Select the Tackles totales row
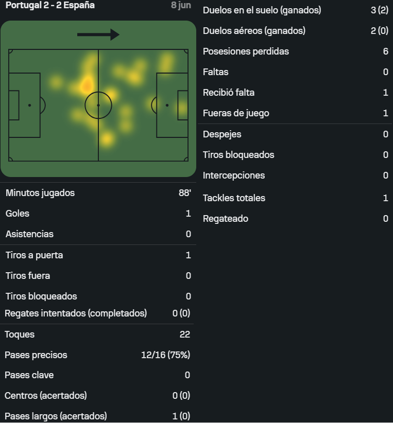 [x=296, y=198]
